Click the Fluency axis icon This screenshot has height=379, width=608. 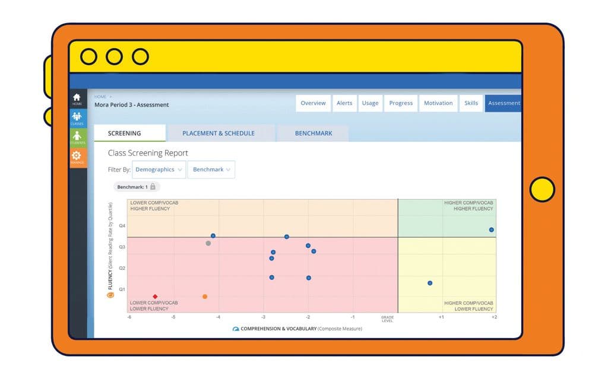click(110, 295)
